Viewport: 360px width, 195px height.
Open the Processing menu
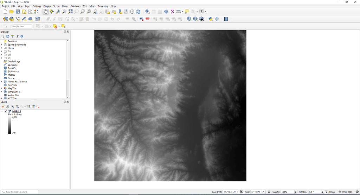point(103,6)
